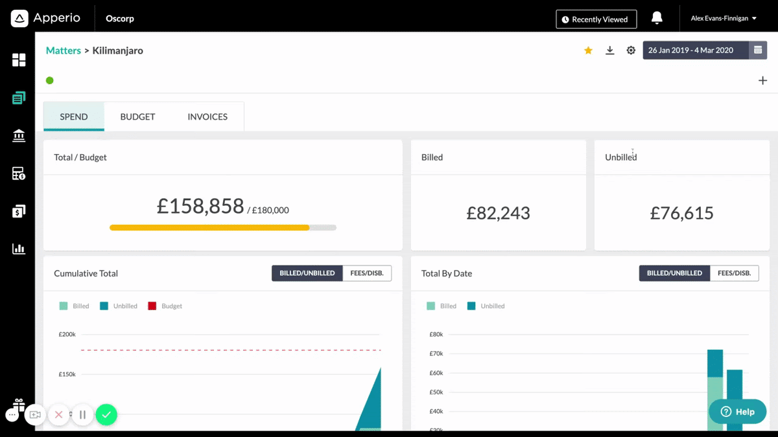Click the £80k axis label
This screenshot has width=778, height=437.
coord(436,335)
